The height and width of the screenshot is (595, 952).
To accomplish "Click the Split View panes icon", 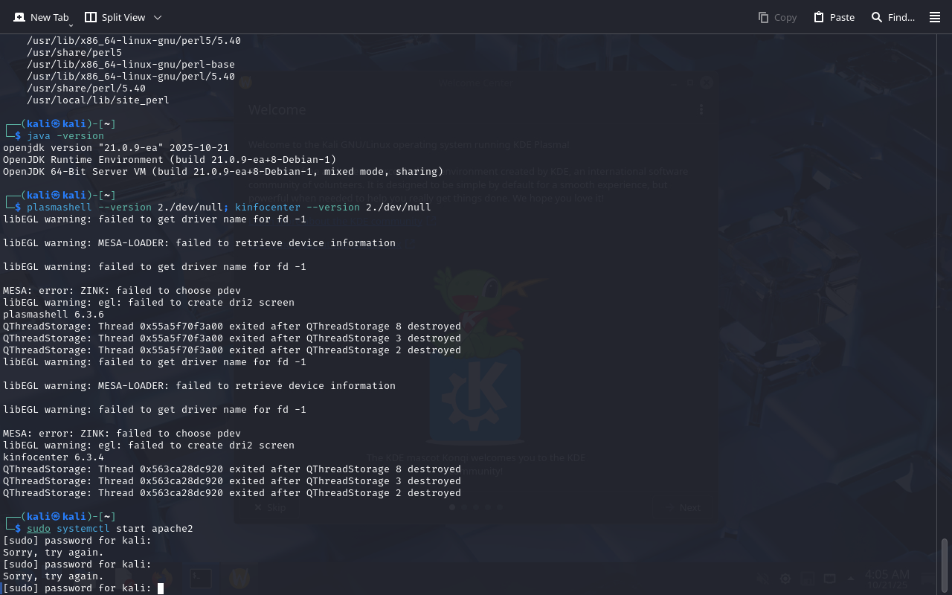I will pyautogui.click(x=91, y=17).
